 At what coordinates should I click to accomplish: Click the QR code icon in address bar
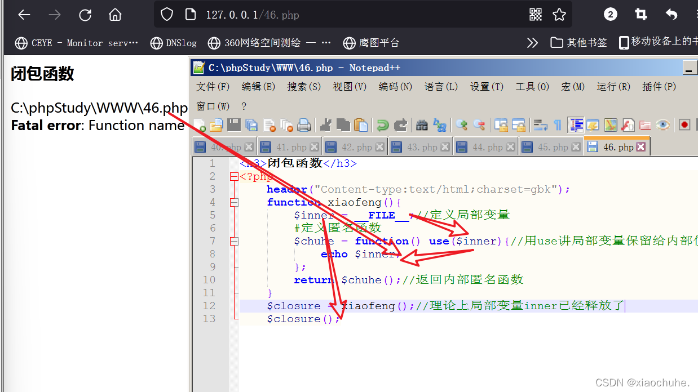click(535, 15)
